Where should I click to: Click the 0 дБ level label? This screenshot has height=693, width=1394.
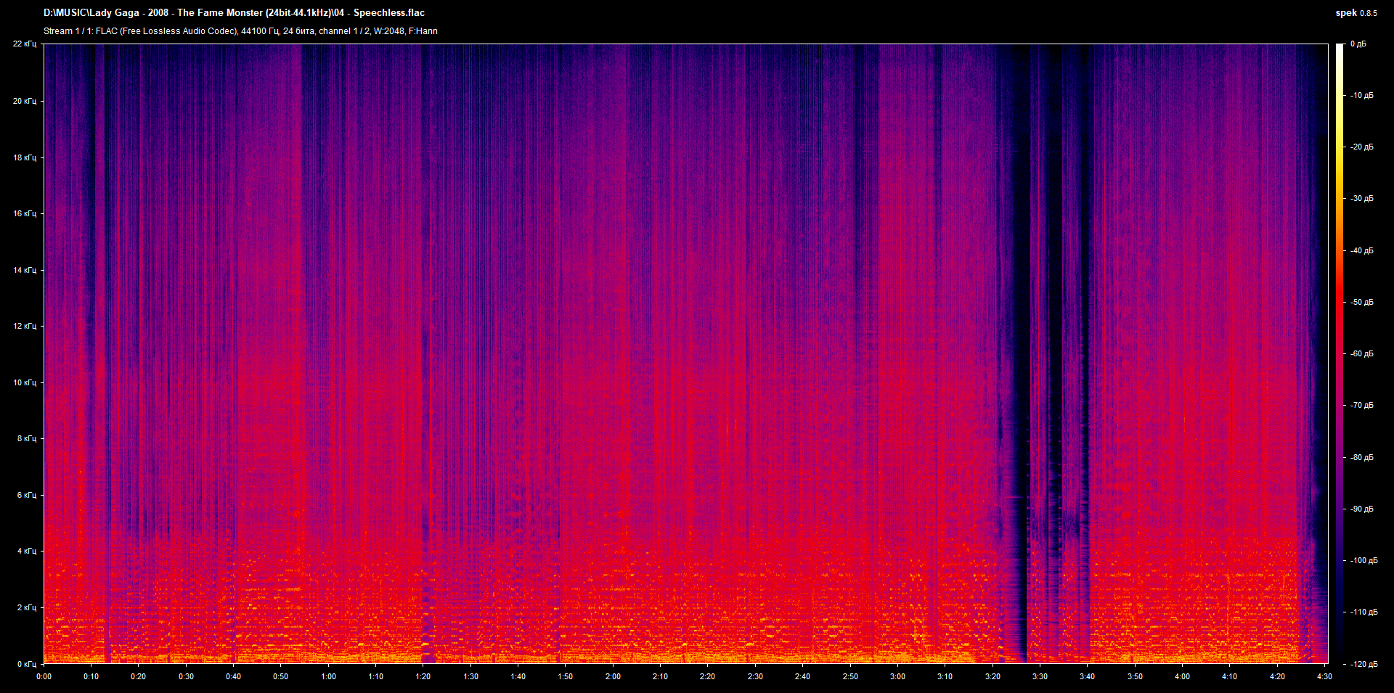point(1358,44)
